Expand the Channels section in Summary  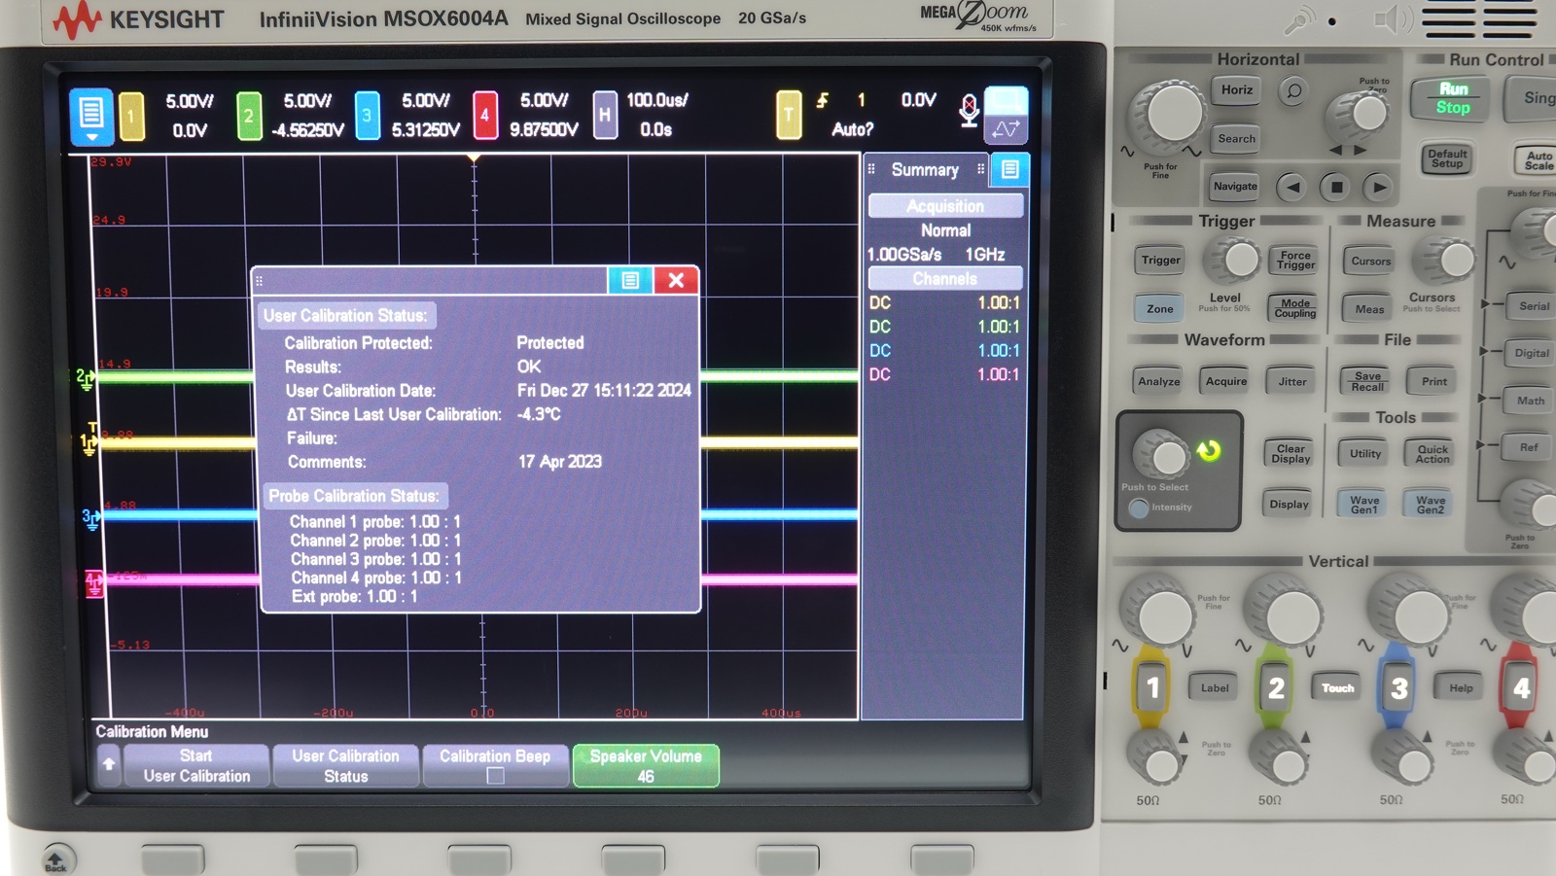[945, 279]
